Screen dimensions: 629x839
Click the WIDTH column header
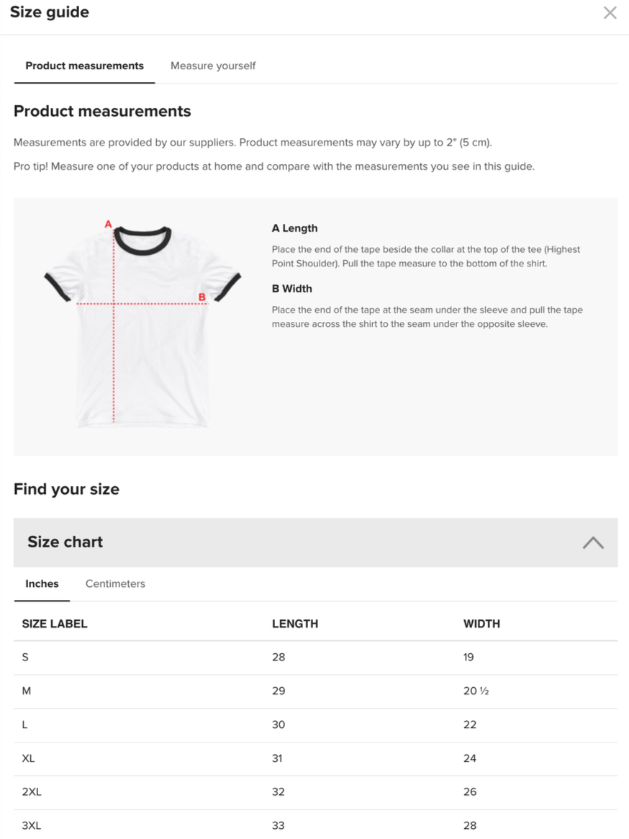click(481, 624)
